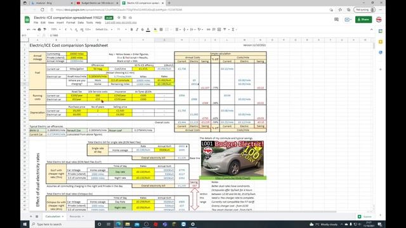This screenshot has width=406, height=228.
Task: Select the Paint format tool
Action: (44, 30)
